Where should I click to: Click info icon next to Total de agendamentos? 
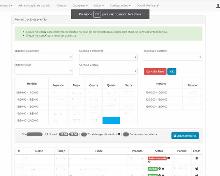119,134
